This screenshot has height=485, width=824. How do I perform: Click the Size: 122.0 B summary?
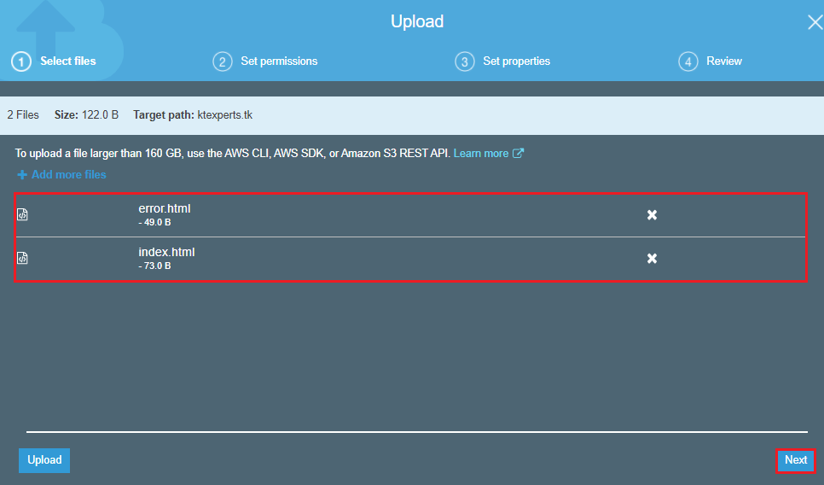click(x=87, y=114)
